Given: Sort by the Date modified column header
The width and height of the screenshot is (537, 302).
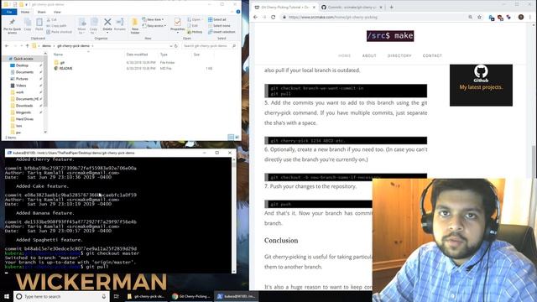Looking at the screenshot, I should [x=137, y=55].
